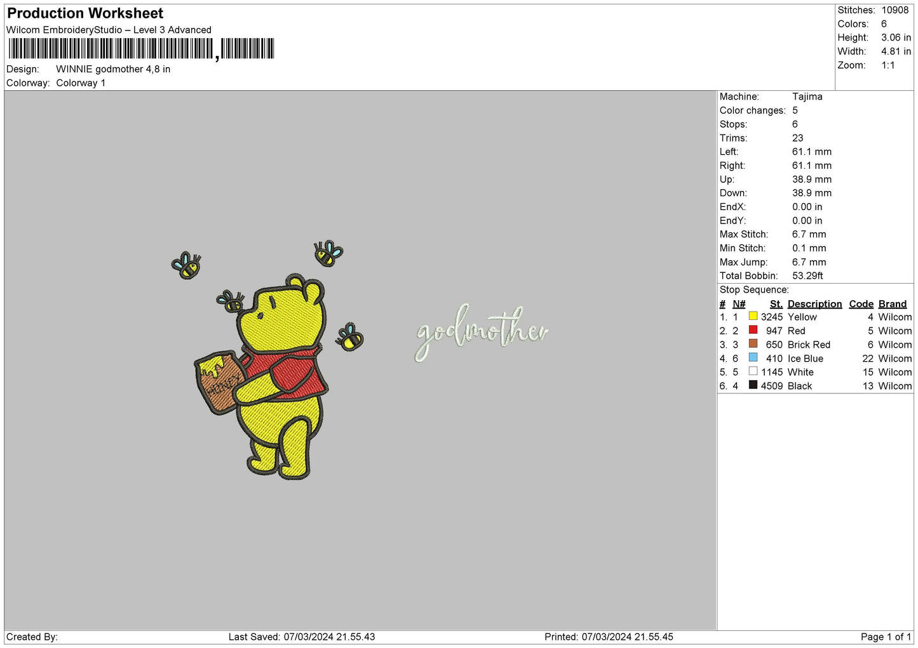The image size is (918, 648).
Task: Click the Brick Red color swatch
Action: click(753, 344)
